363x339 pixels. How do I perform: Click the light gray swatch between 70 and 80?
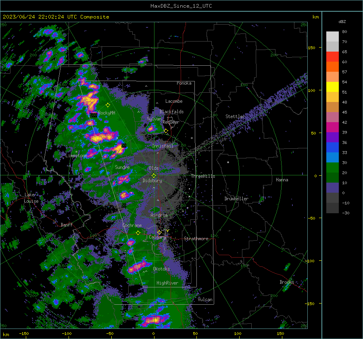point(332,36)
